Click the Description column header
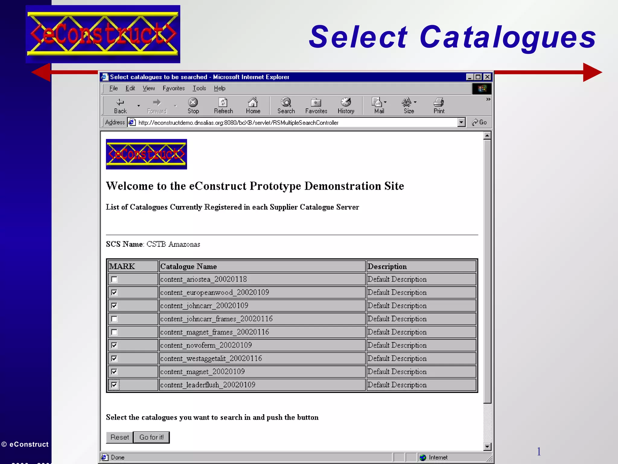 [x=421, y=266]
